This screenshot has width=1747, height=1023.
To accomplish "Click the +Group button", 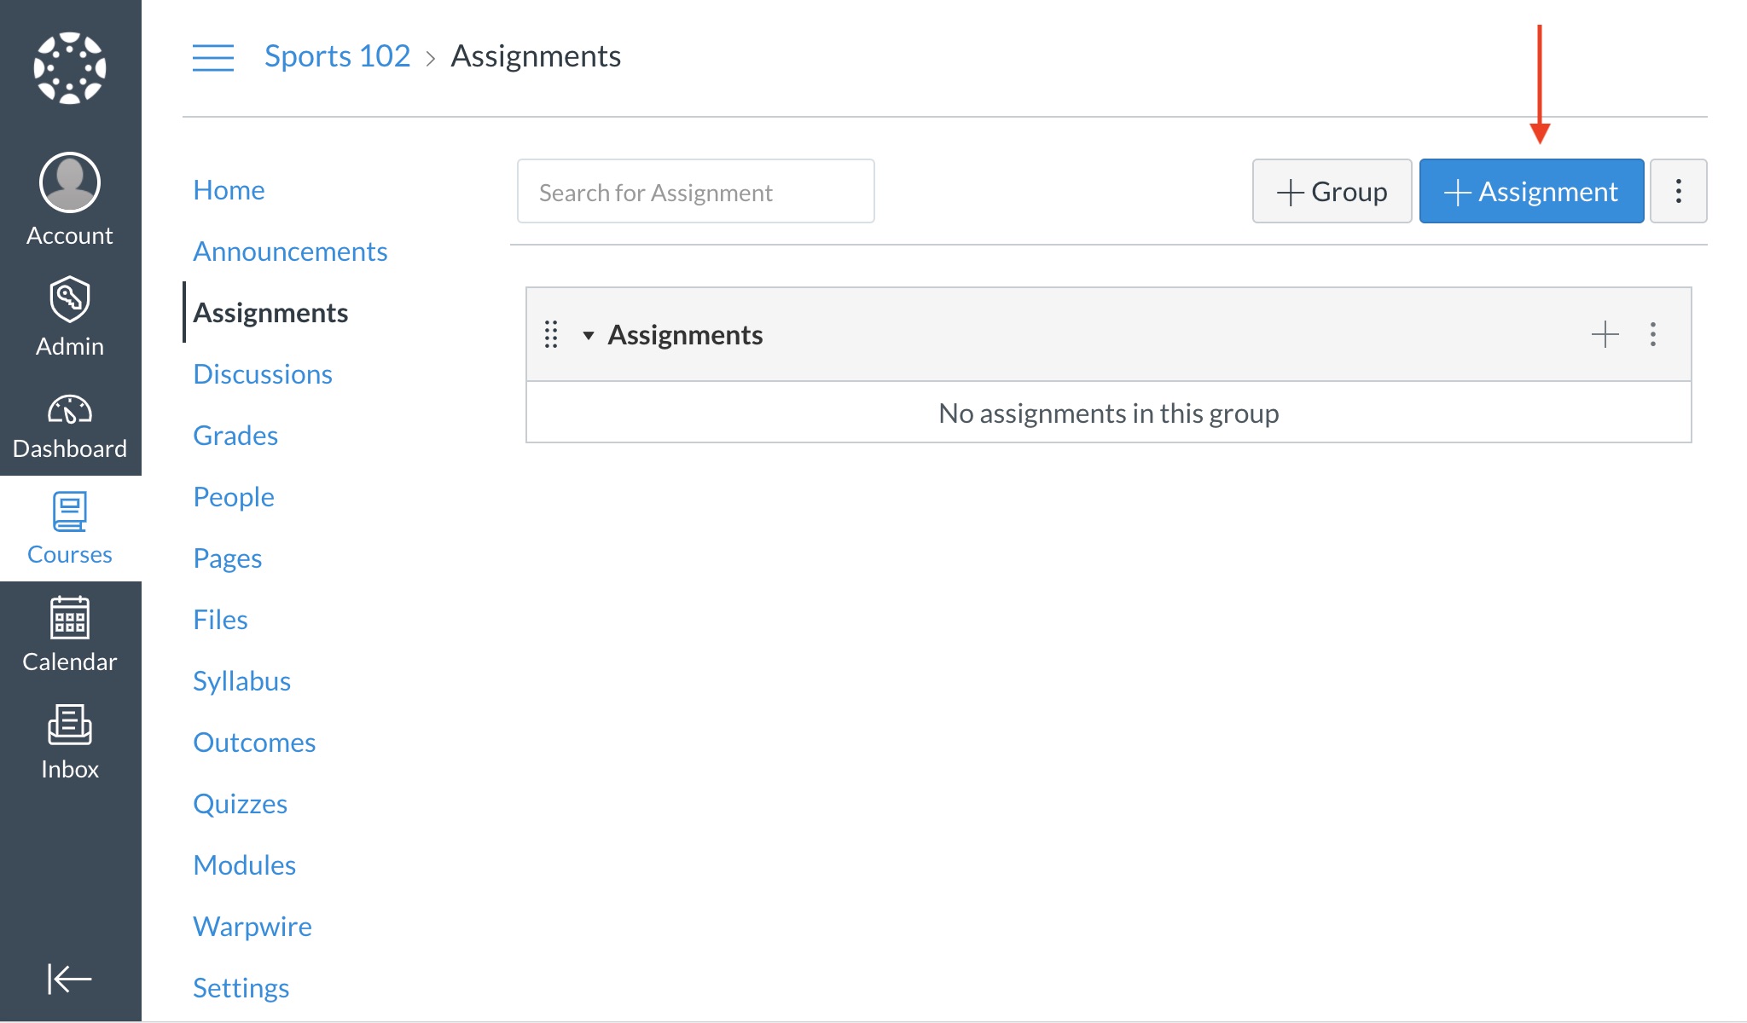I will tap(1332, 191).
